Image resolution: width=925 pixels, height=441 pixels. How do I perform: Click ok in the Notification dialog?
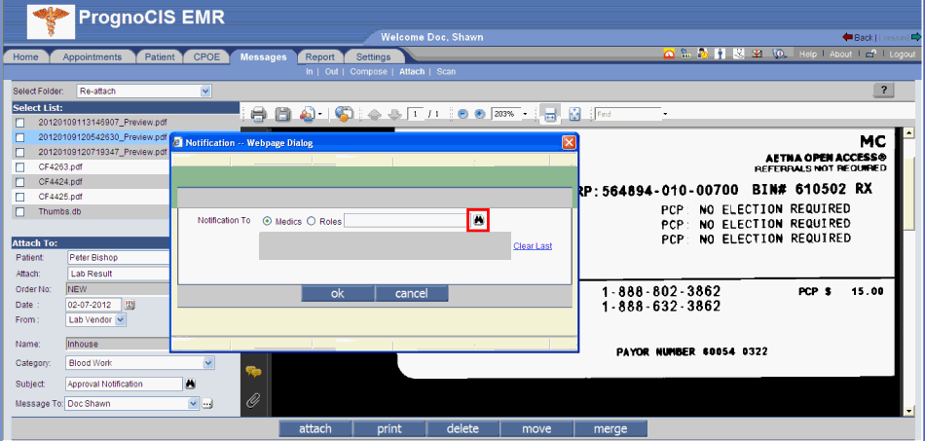(338, 294)
